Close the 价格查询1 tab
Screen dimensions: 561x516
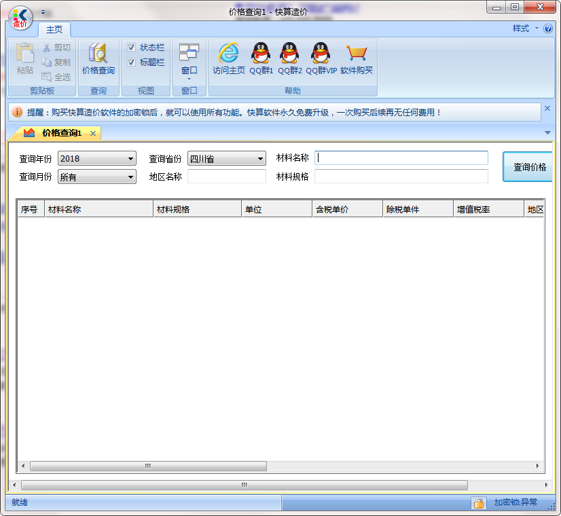[93, 133]
